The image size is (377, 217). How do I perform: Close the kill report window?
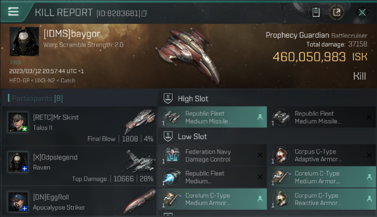pyautogui.click(x=362, y=12)
